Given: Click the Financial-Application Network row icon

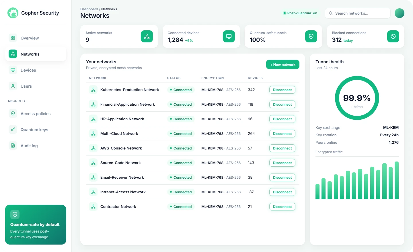Looking at the screenshot, I should pyautogui.click(x=93, y=104).
